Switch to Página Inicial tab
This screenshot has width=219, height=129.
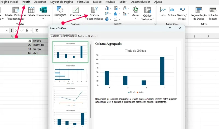pos(9,2)
